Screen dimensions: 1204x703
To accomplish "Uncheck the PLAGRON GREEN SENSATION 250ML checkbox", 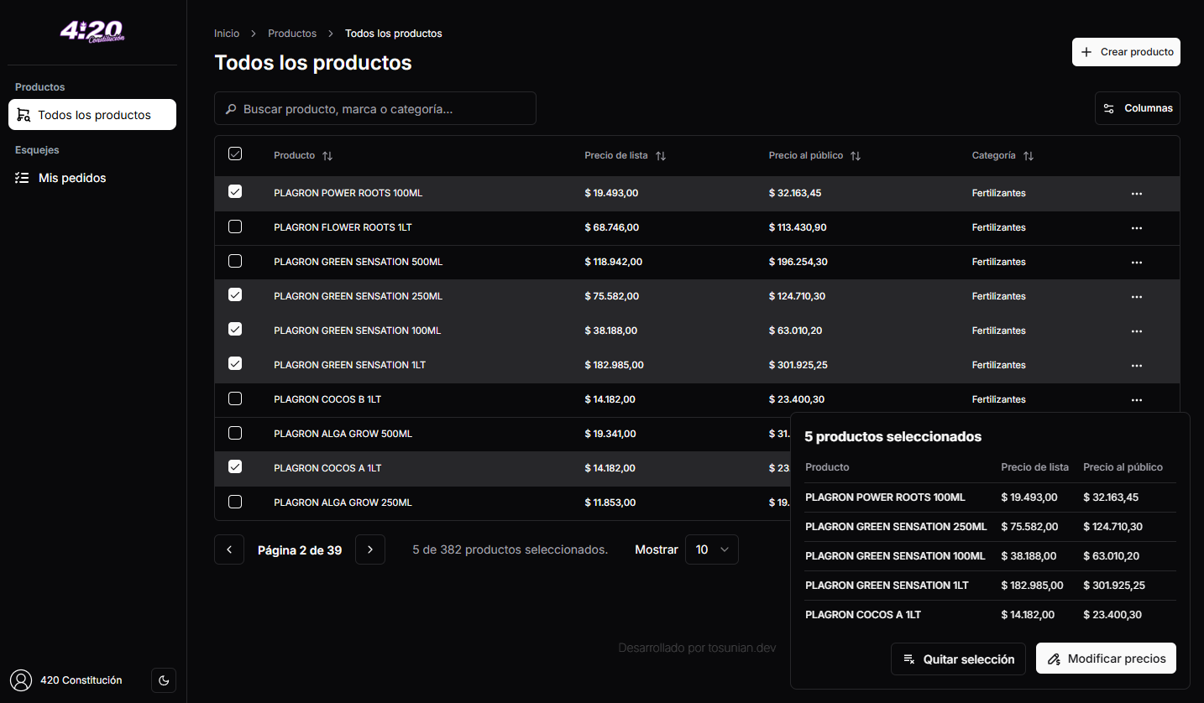I will coord(235,294).
